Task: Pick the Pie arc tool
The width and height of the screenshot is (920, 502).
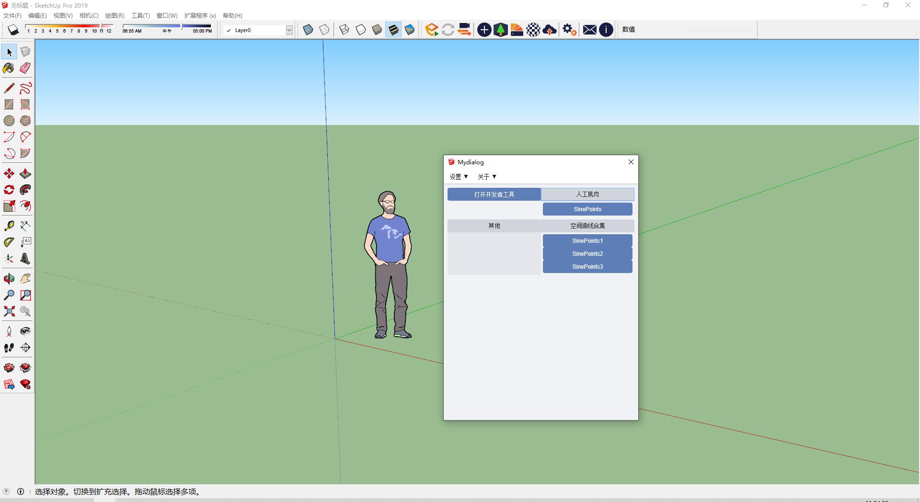Action: [x=25, y=153]
